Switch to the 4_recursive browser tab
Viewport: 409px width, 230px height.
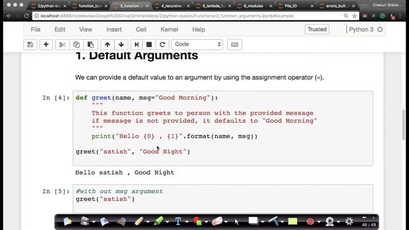172,6
